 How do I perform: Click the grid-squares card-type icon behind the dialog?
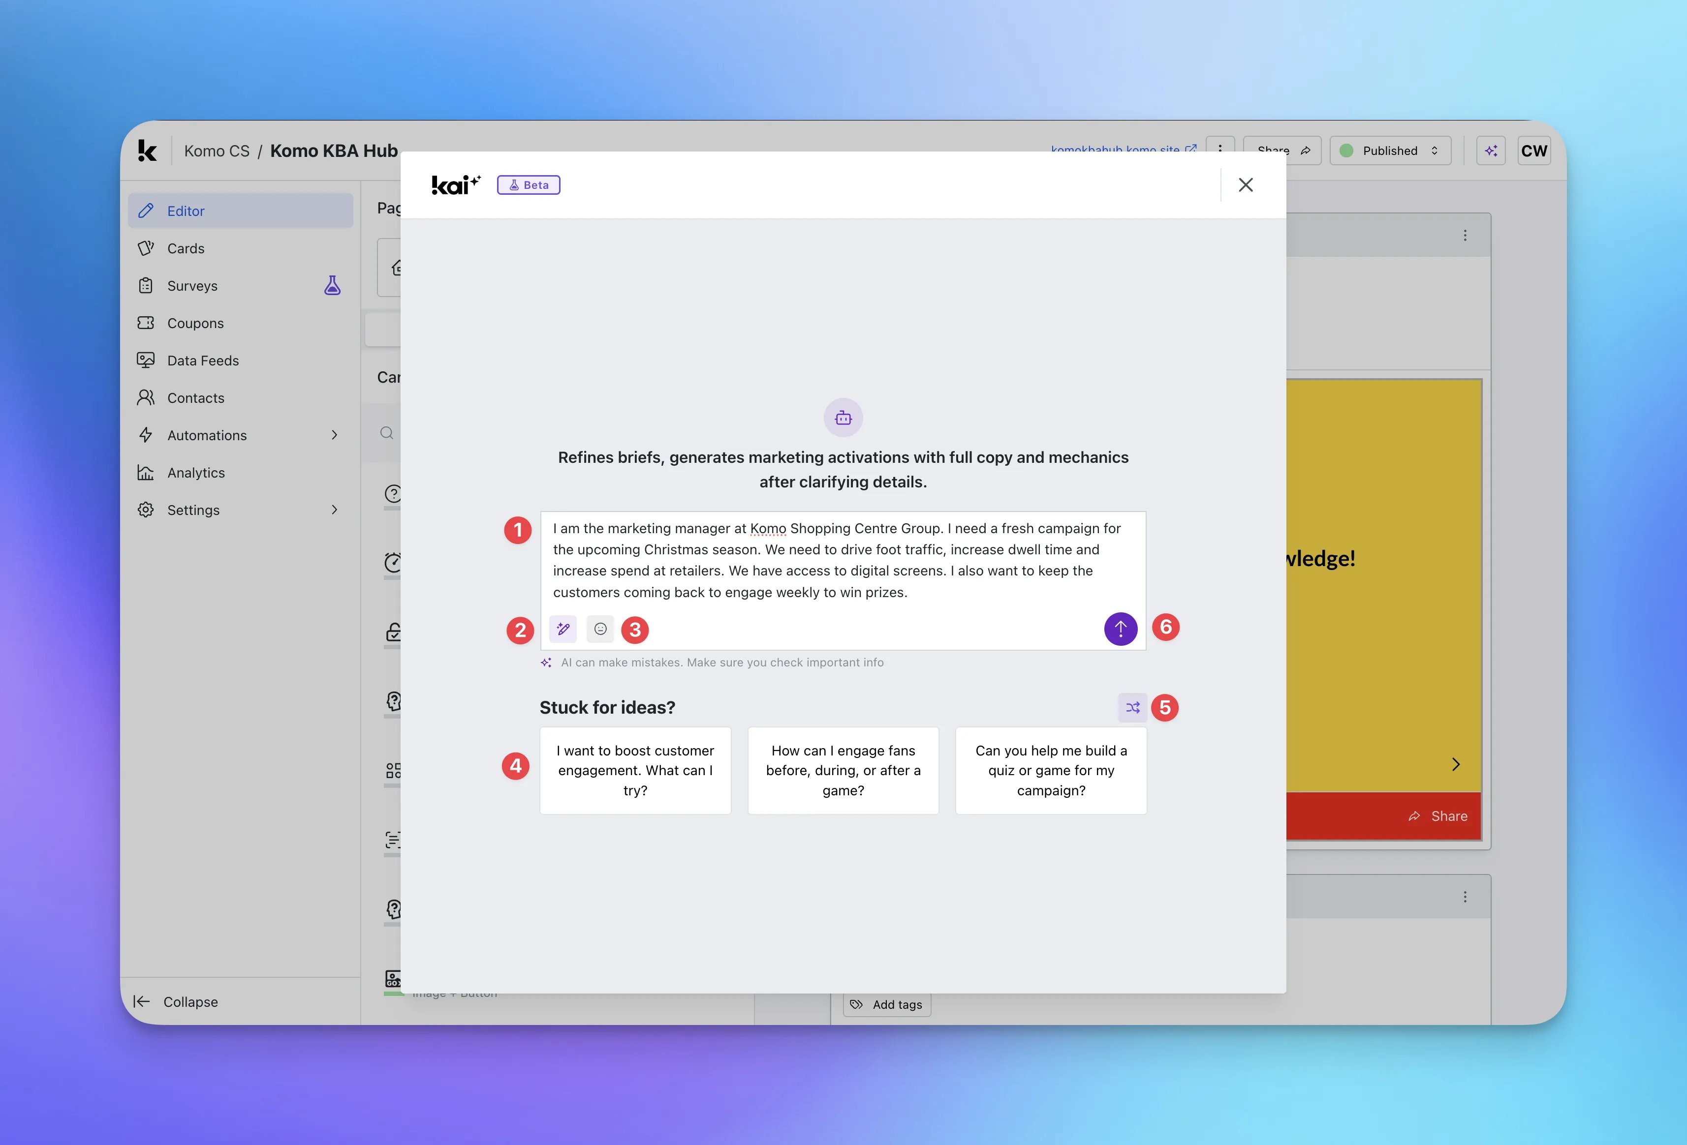[393, 770]
